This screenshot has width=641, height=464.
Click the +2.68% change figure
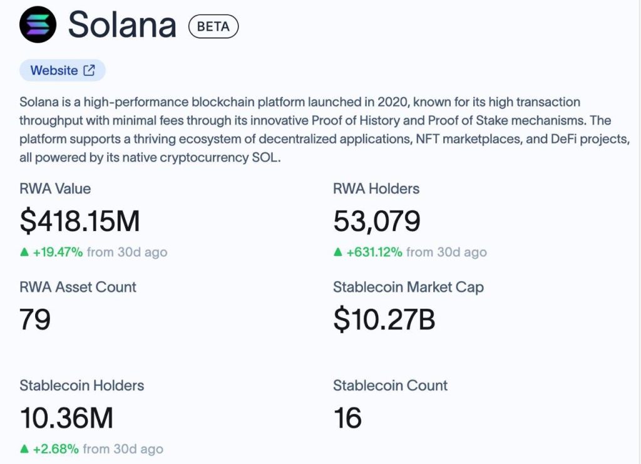click(x=56, y=449)
